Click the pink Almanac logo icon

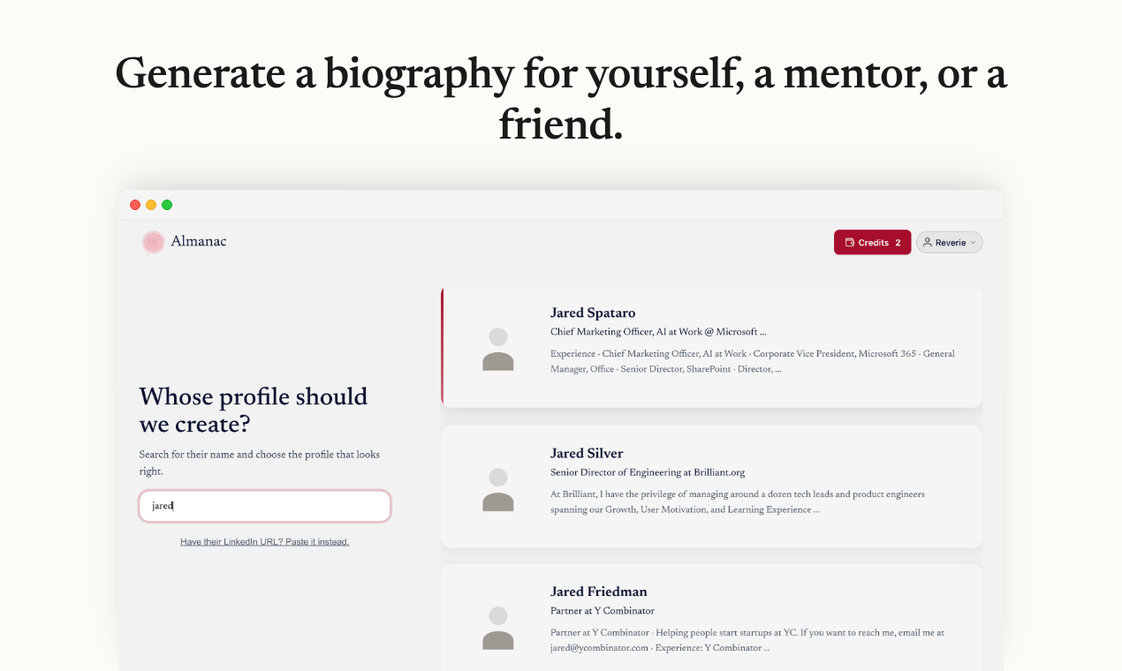pyautogui.click(x=153, y=242)
